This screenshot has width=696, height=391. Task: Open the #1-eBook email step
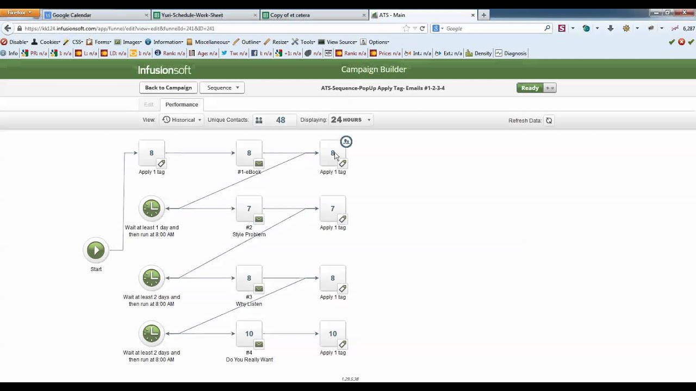(249, 154)
